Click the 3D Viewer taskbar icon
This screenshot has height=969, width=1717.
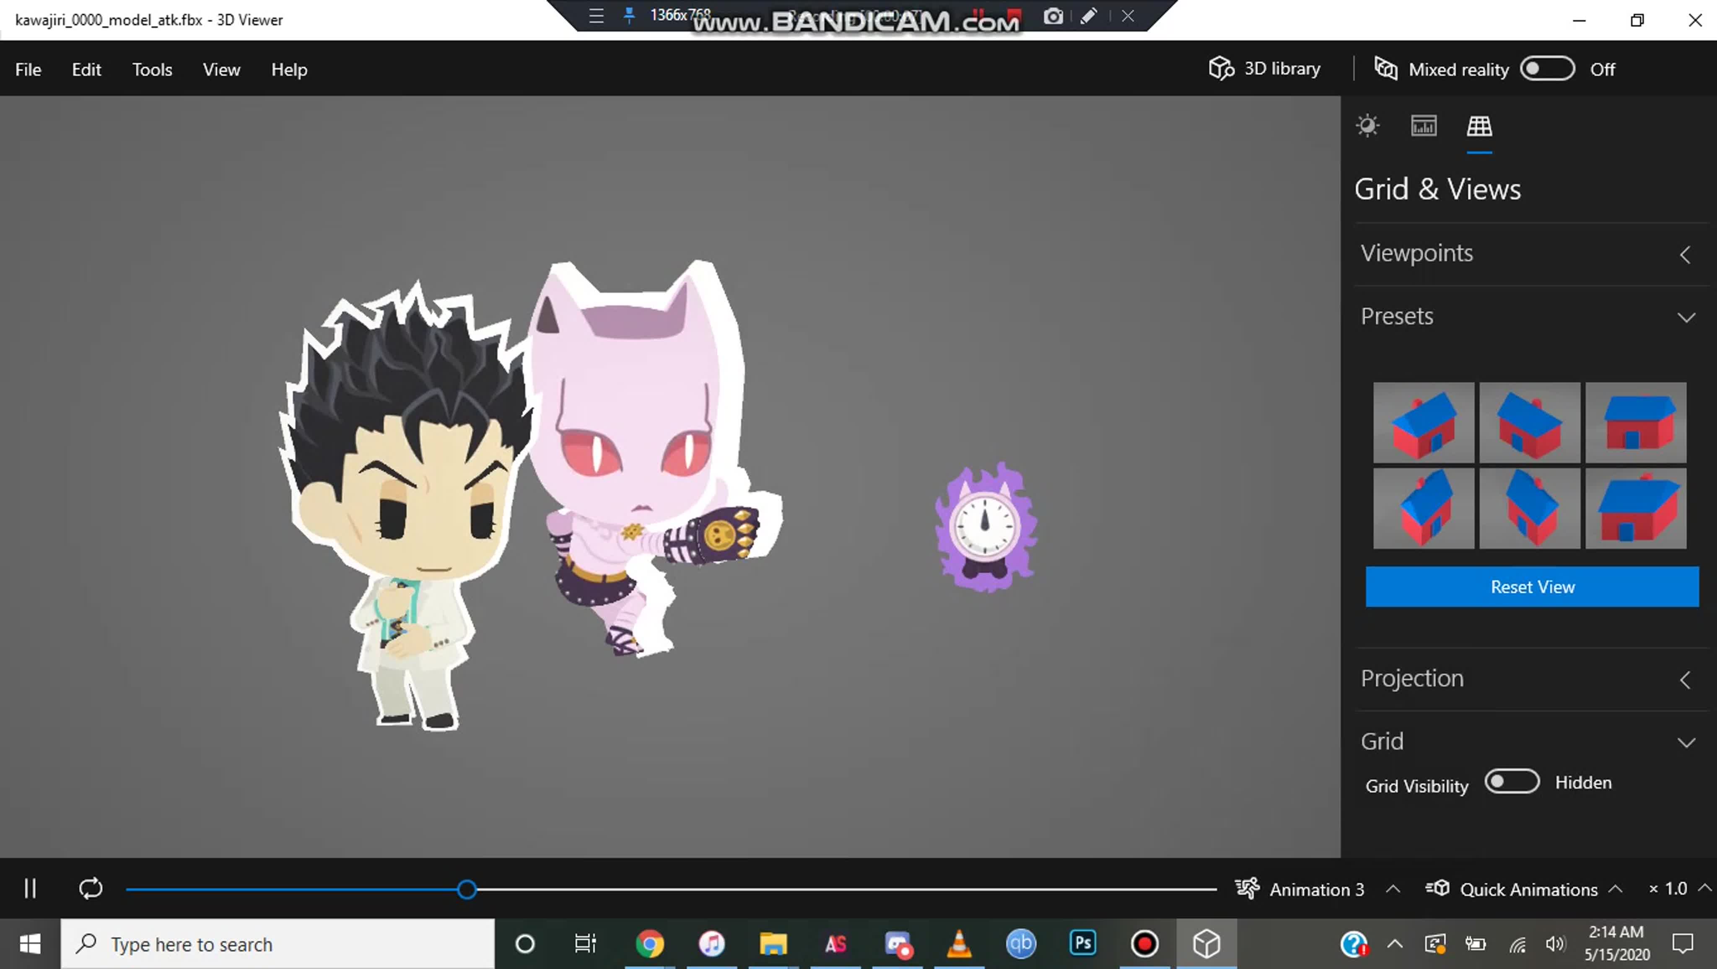point(1206,944)
